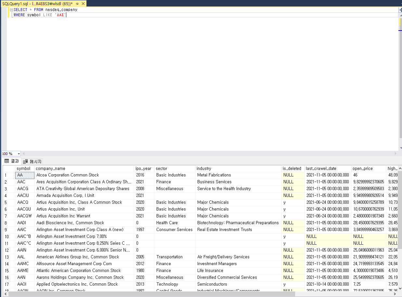402x297 pixels.
Task: Select the AADI symbol cell
Action: [25, 223]
